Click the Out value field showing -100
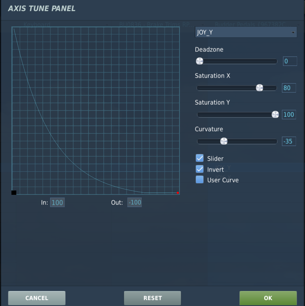This screenshot has width=305, height=306. pos(134,202)
